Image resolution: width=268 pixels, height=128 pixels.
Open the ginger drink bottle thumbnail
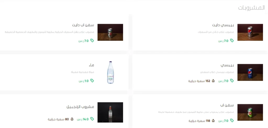click(x=110, y=113)
